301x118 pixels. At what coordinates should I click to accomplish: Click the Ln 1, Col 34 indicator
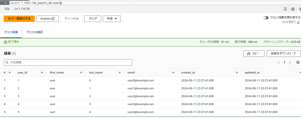coord(22,9)
